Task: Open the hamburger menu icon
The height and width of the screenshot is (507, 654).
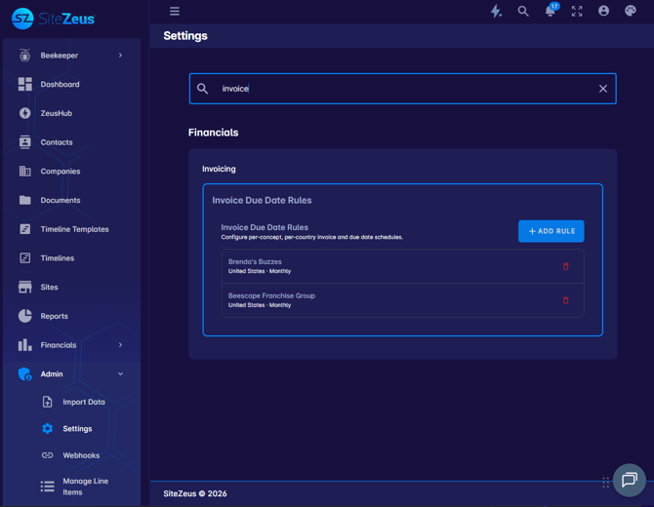Action: (x=175, y=12)
